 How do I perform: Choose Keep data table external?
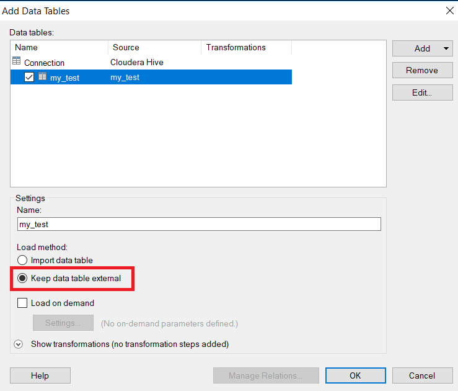click(x=22, y=279)
